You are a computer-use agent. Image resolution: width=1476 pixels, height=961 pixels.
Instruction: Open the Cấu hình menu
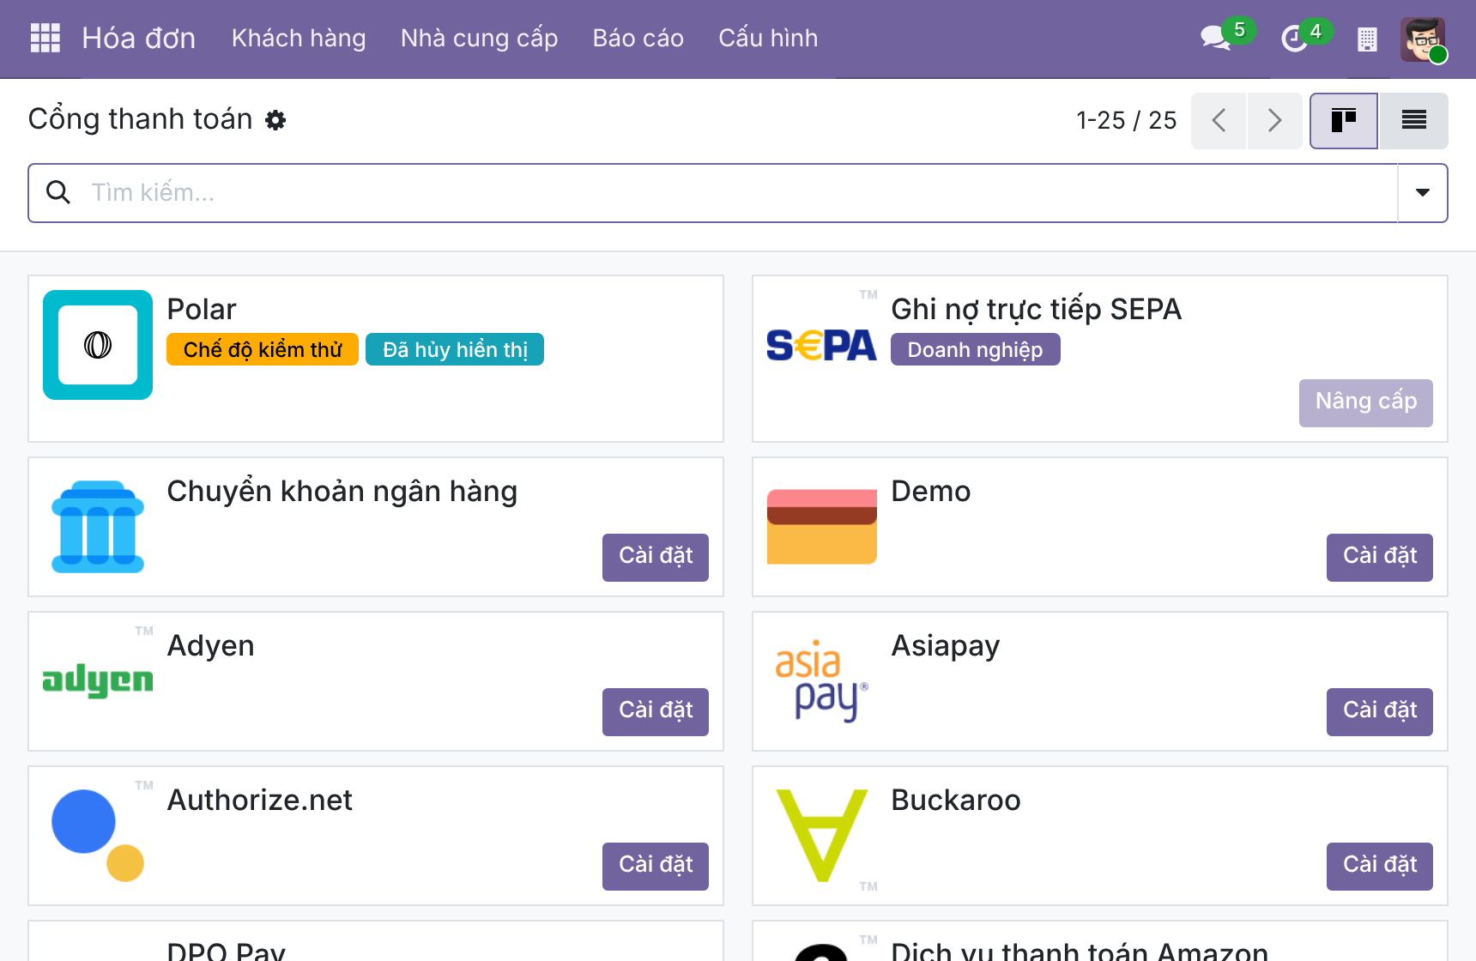pyautogui.click(x=768, y=39)
